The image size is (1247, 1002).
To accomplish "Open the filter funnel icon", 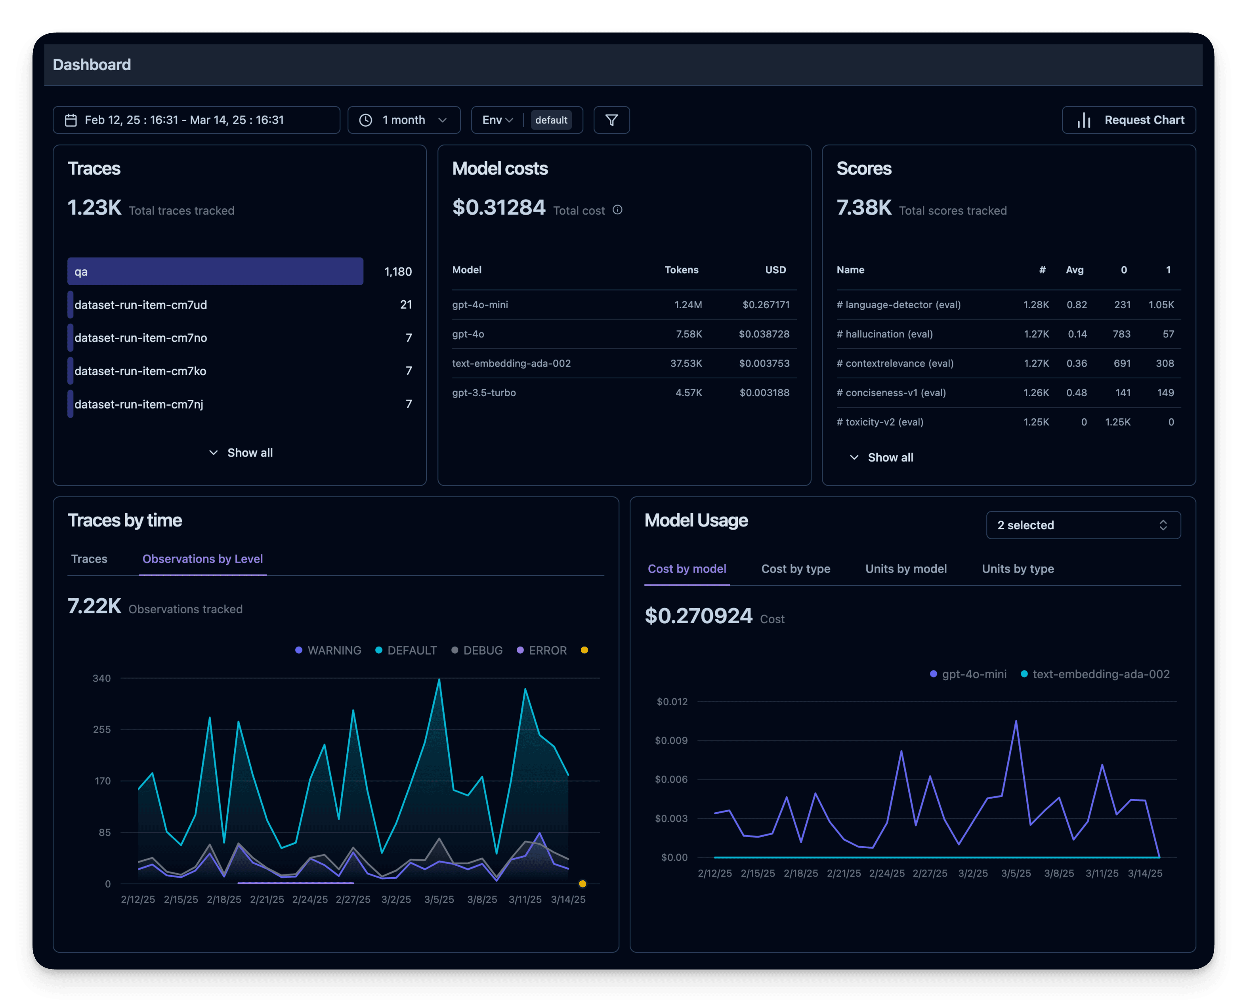I will [x=611, y=120].
